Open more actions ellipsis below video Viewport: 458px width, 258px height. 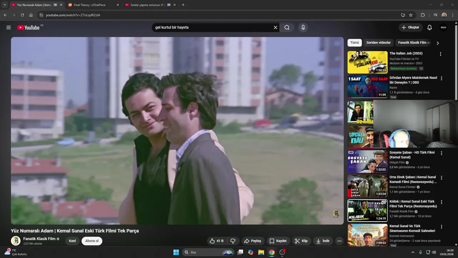coord(339,241)
